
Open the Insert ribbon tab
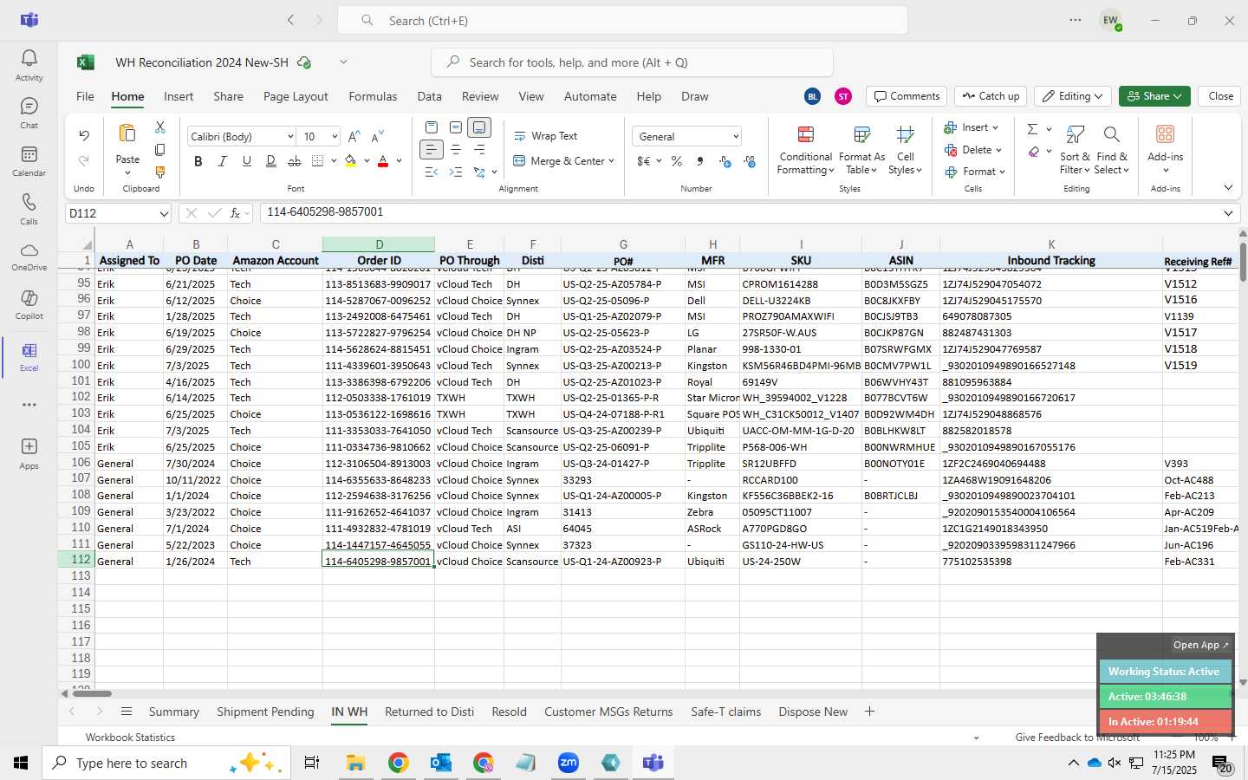click(179, 96)
